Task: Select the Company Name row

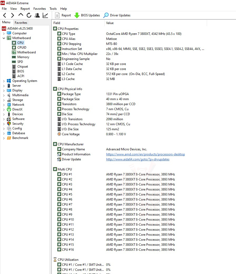Action: tap(130, 149)
